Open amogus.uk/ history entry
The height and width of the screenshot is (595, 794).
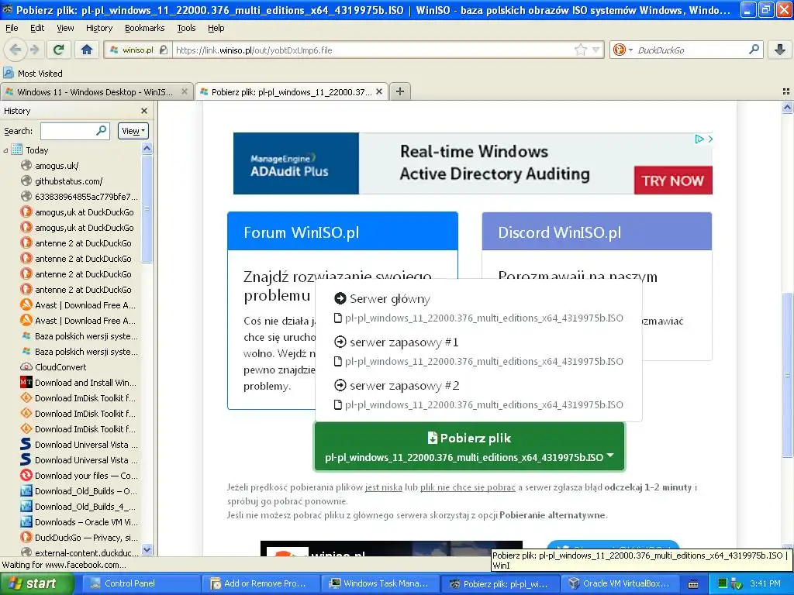57,166
